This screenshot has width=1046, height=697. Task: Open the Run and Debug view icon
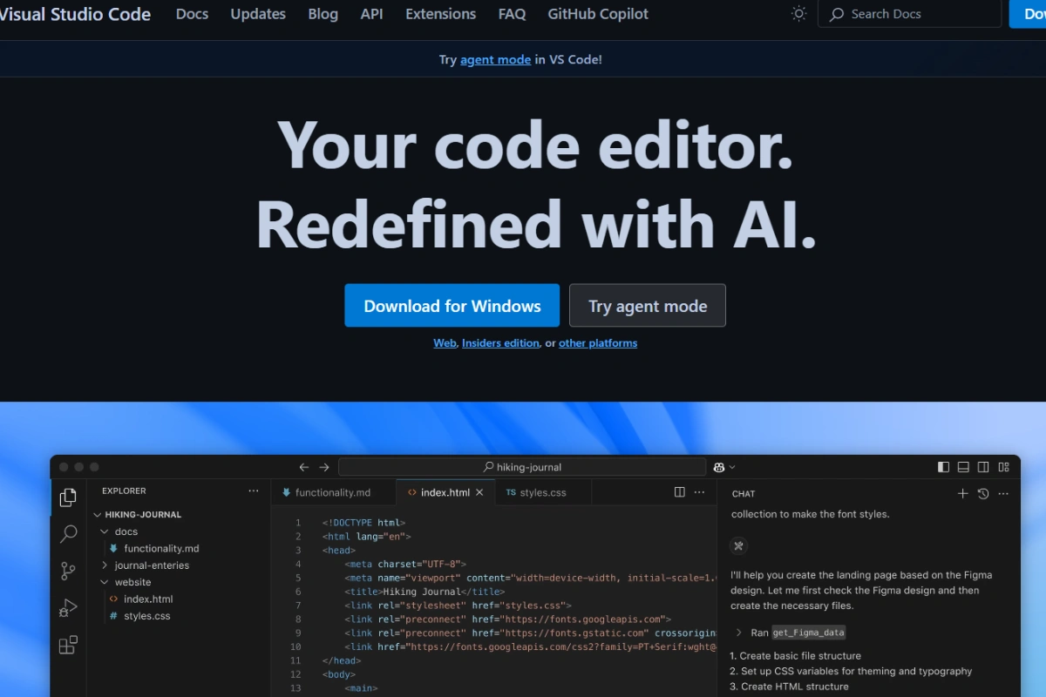68,608
